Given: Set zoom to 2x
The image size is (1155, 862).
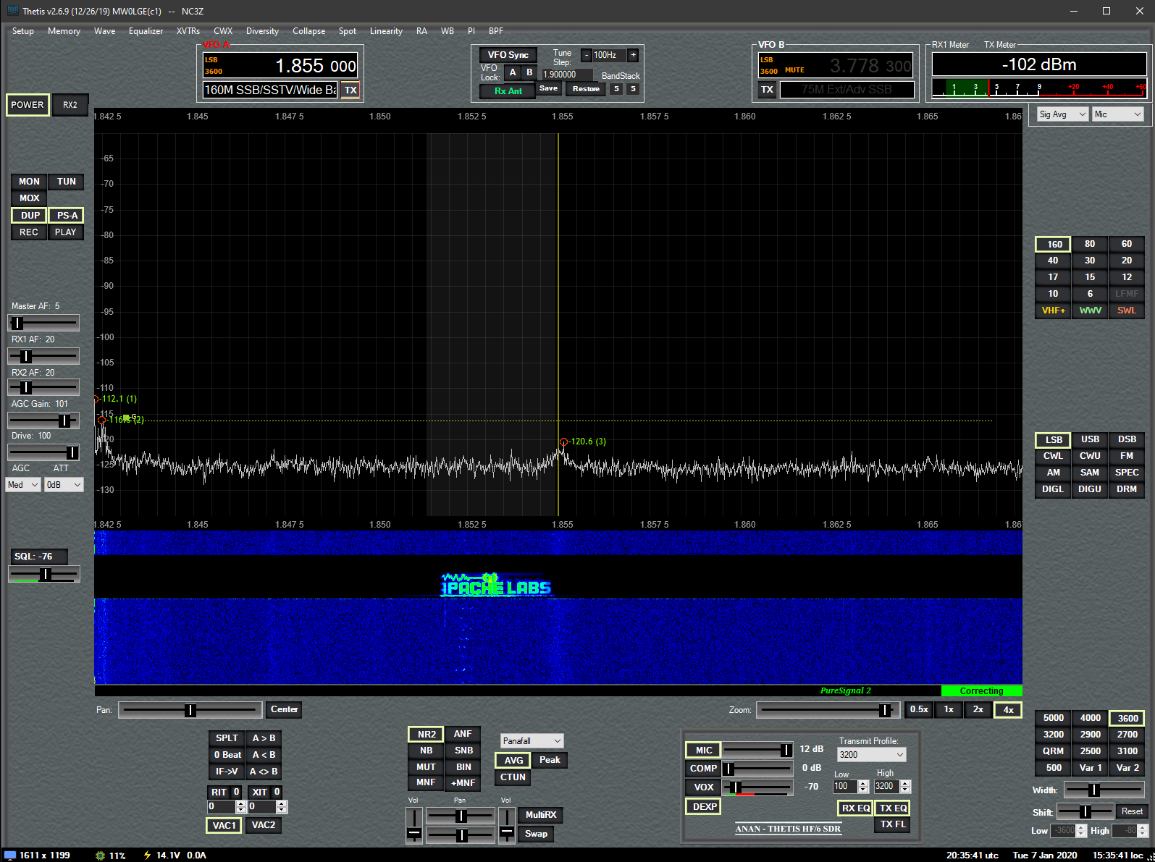Looking at the screenshot, I should [978, 710].
